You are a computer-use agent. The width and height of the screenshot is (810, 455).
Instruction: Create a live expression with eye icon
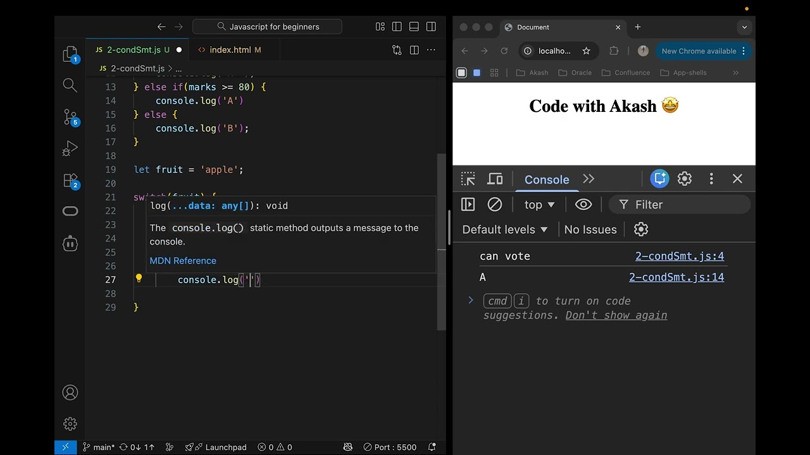[583, 204]
